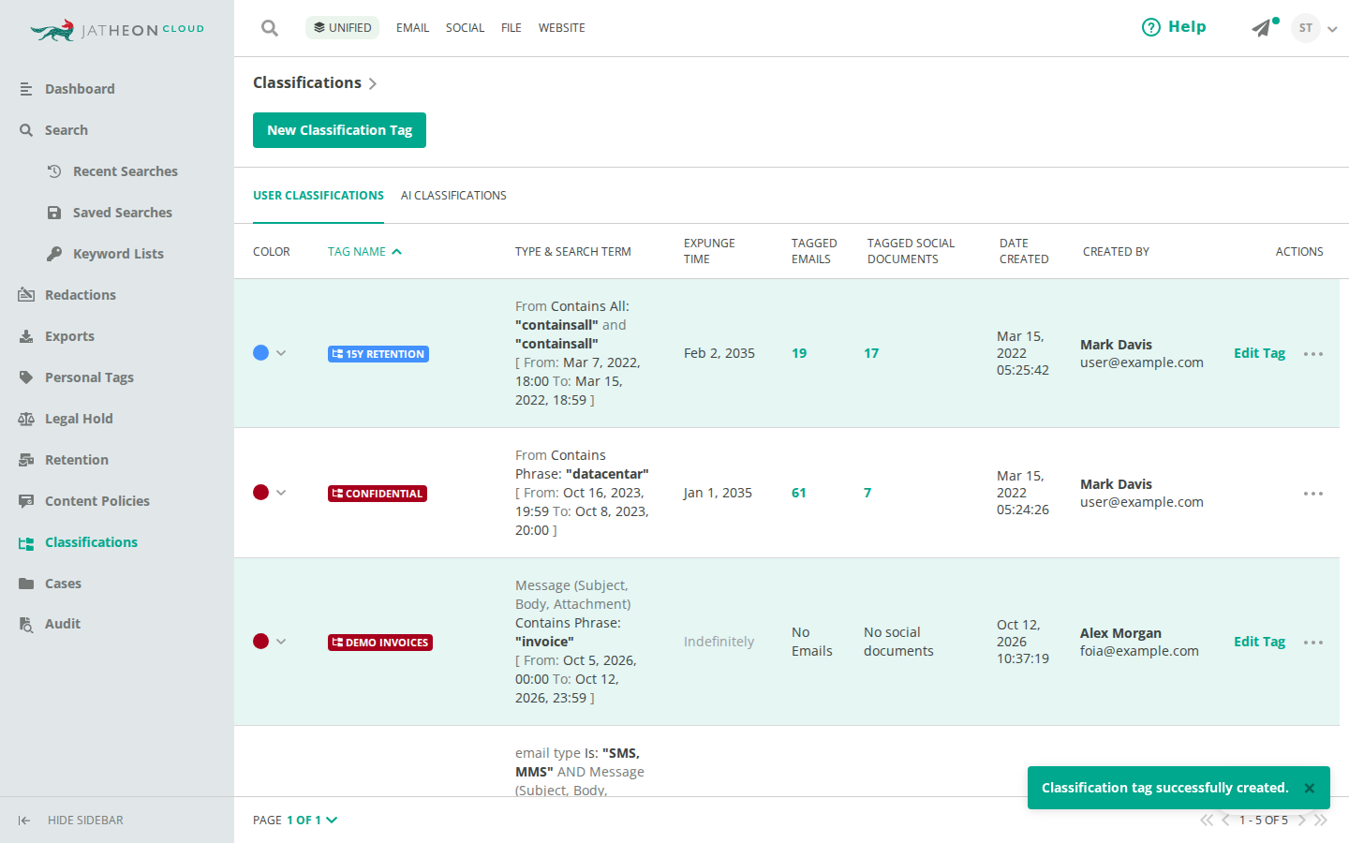
Task: Expand the ST user account menu
Action: point(1315,28)
